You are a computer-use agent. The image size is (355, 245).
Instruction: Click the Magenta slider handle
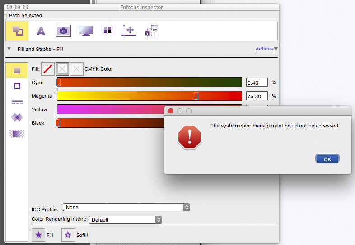(196, 96)
